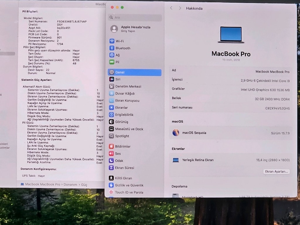
Task: Go forward with the right chevron
Action: [x=180, y=8]
